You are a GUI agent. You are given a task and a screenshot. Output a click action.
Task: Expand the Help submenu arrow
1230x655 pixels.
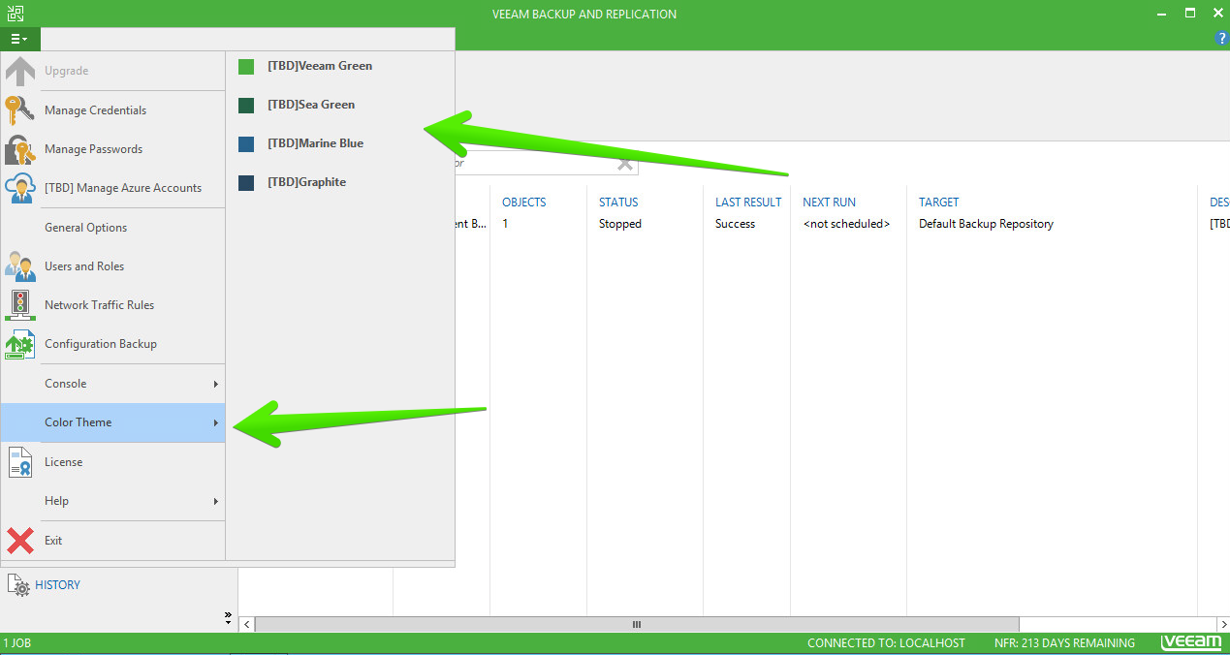click(x=215, y=502)
